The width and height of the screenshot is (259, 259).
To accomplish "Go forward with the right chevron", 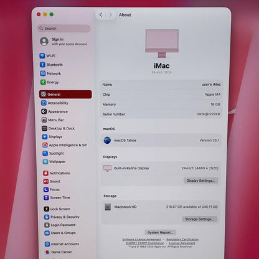I will tap(110, 15).
